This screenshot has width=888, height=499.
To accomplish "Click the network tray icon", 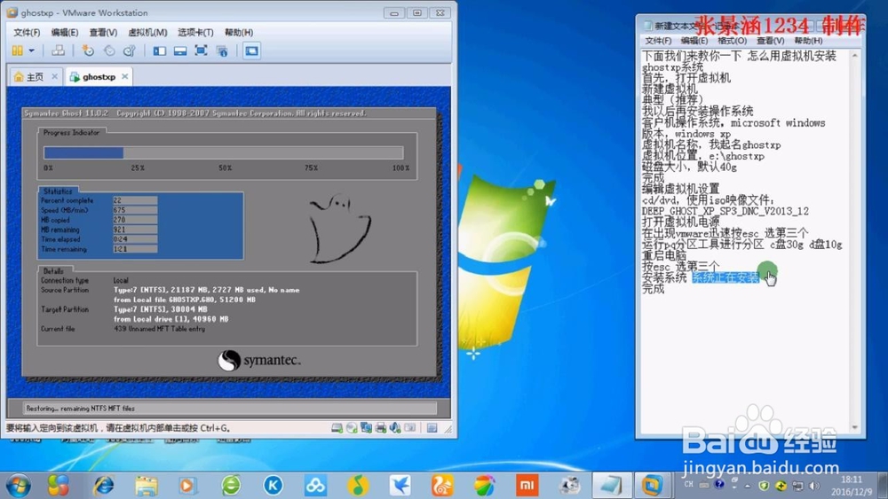I will 797,486.
